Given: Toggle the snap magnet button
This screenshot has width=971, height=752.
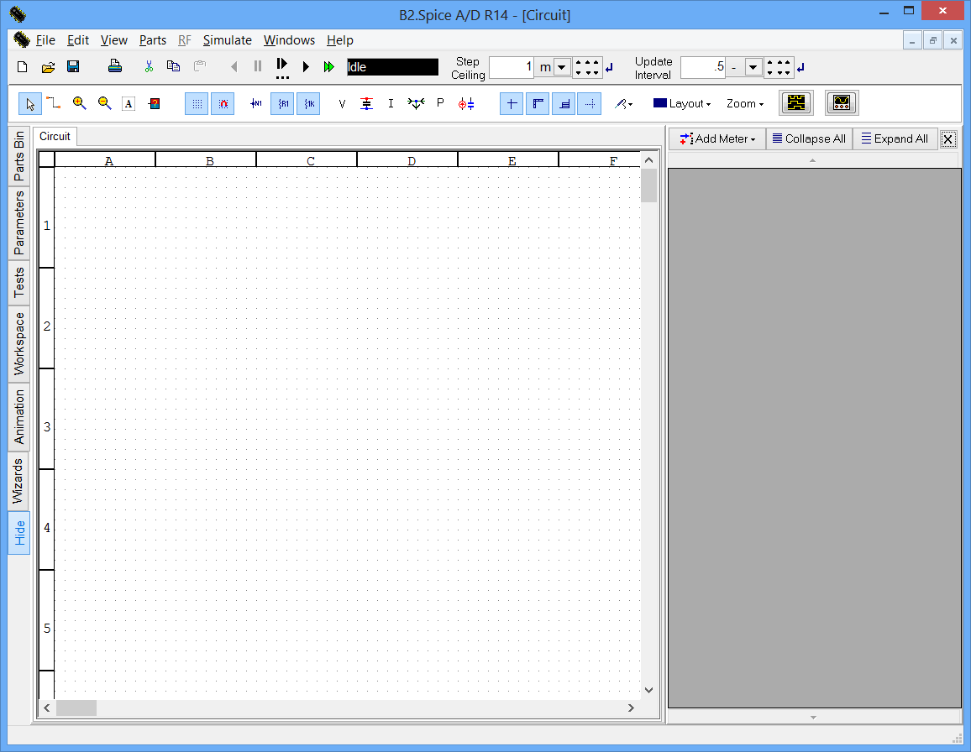Looking at the screenshot, I should point(223,103).
